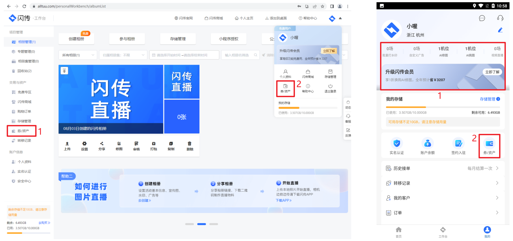513x241 pixels.
Task: Click the pin-to-top icon on album cover
Action: pos(64,71)
